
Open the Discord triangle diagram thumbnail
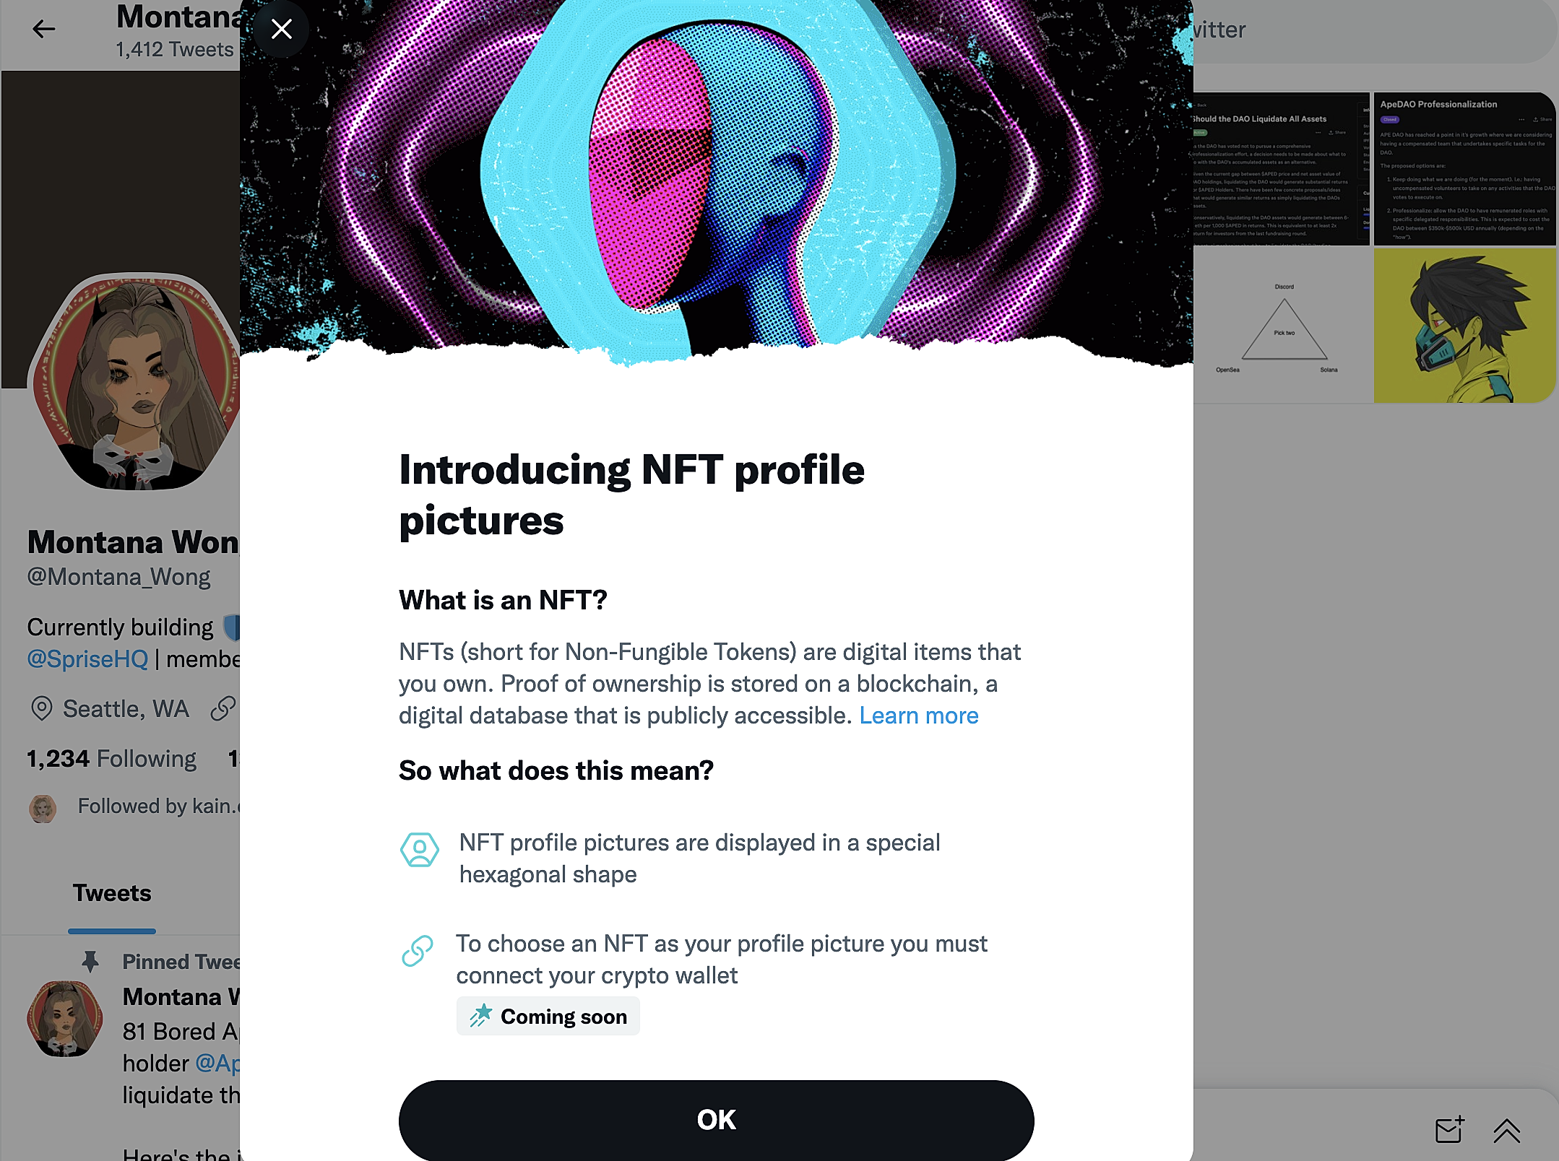1281,326
